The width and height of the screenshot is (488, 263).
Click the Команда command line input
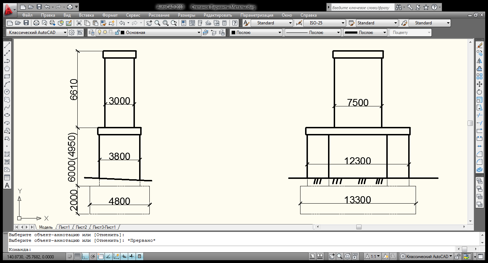coord(231,249)
